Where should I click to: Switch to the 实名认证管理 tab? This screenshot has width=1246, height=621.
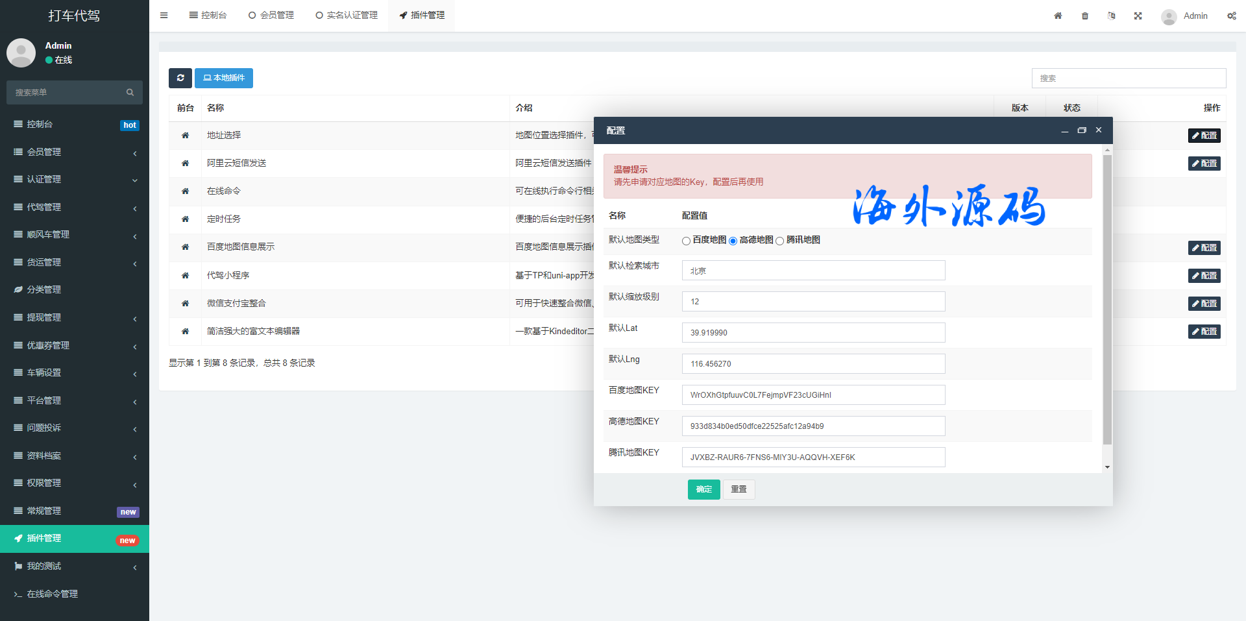347,16
